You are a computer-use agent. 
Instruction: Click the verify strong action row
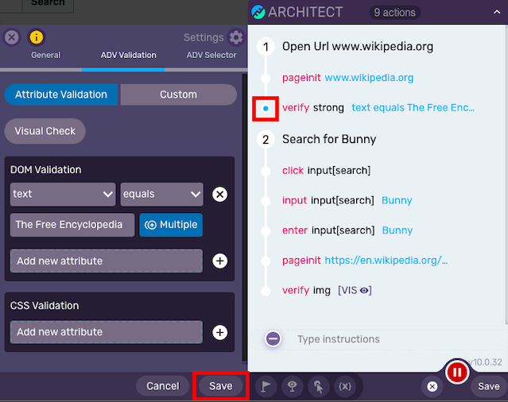(378, 108)
